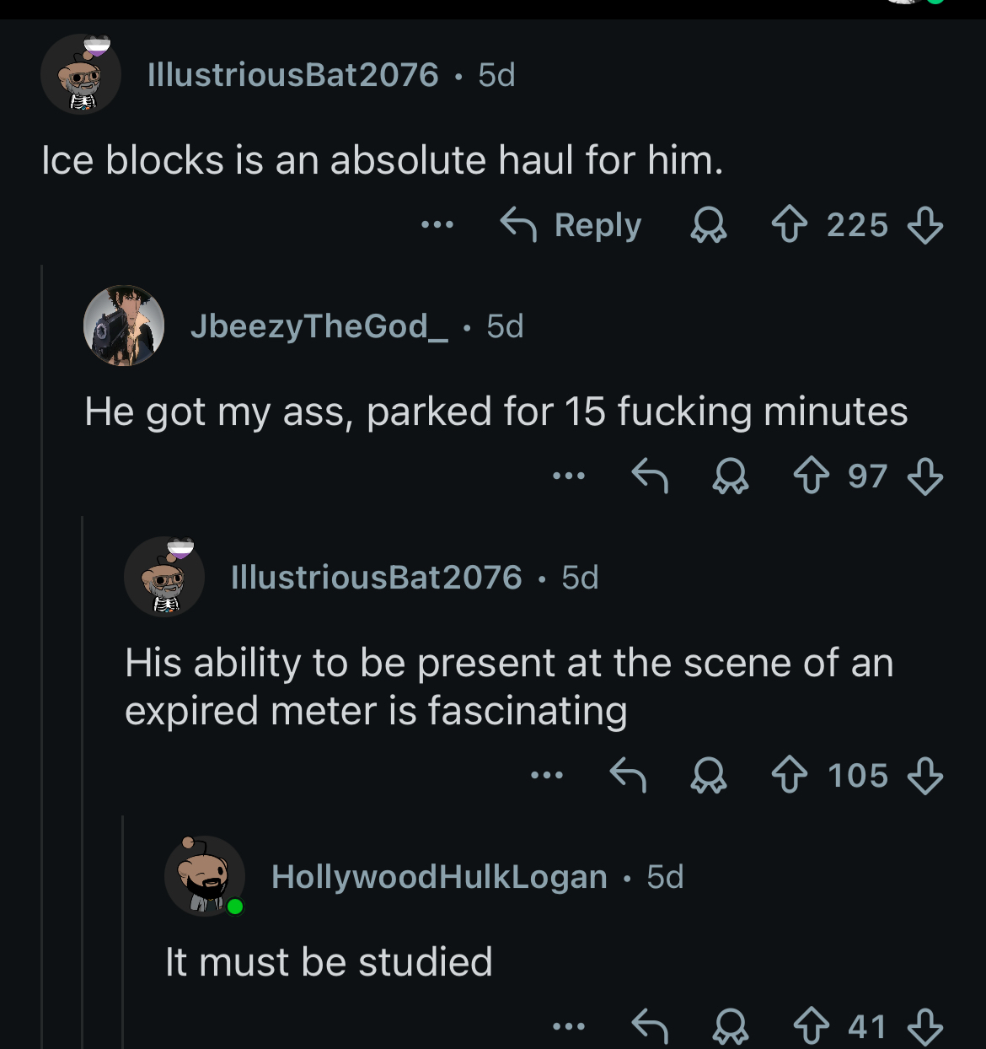Image resolution: width=986 pixels, height=1049 pixels.
Task: Tap IllustriousBat2076's avatar on top comment
Action: [81, 75]
